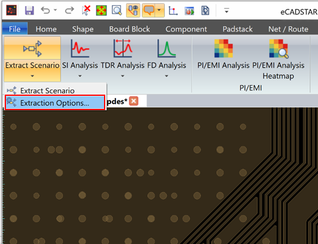Open the undo history dropdown arrow
This screenshot has height=244, width=318.
point(55,10)
